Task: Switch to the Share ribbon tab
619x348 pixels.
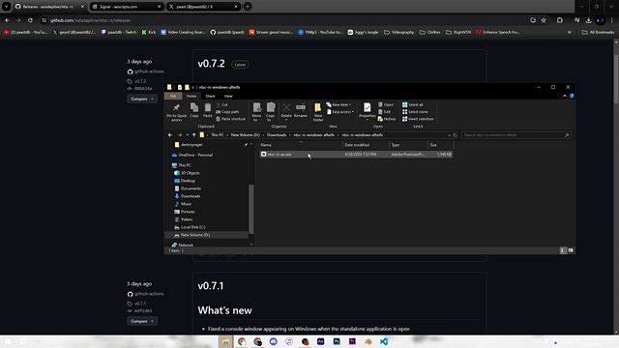Action: pyautogui.click(x=211, y=96)
